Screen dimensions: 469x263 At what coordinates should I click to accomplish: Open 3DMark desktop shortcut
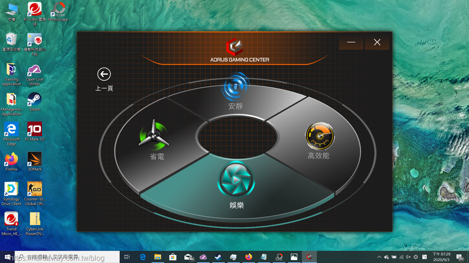[x=35, y=162]
